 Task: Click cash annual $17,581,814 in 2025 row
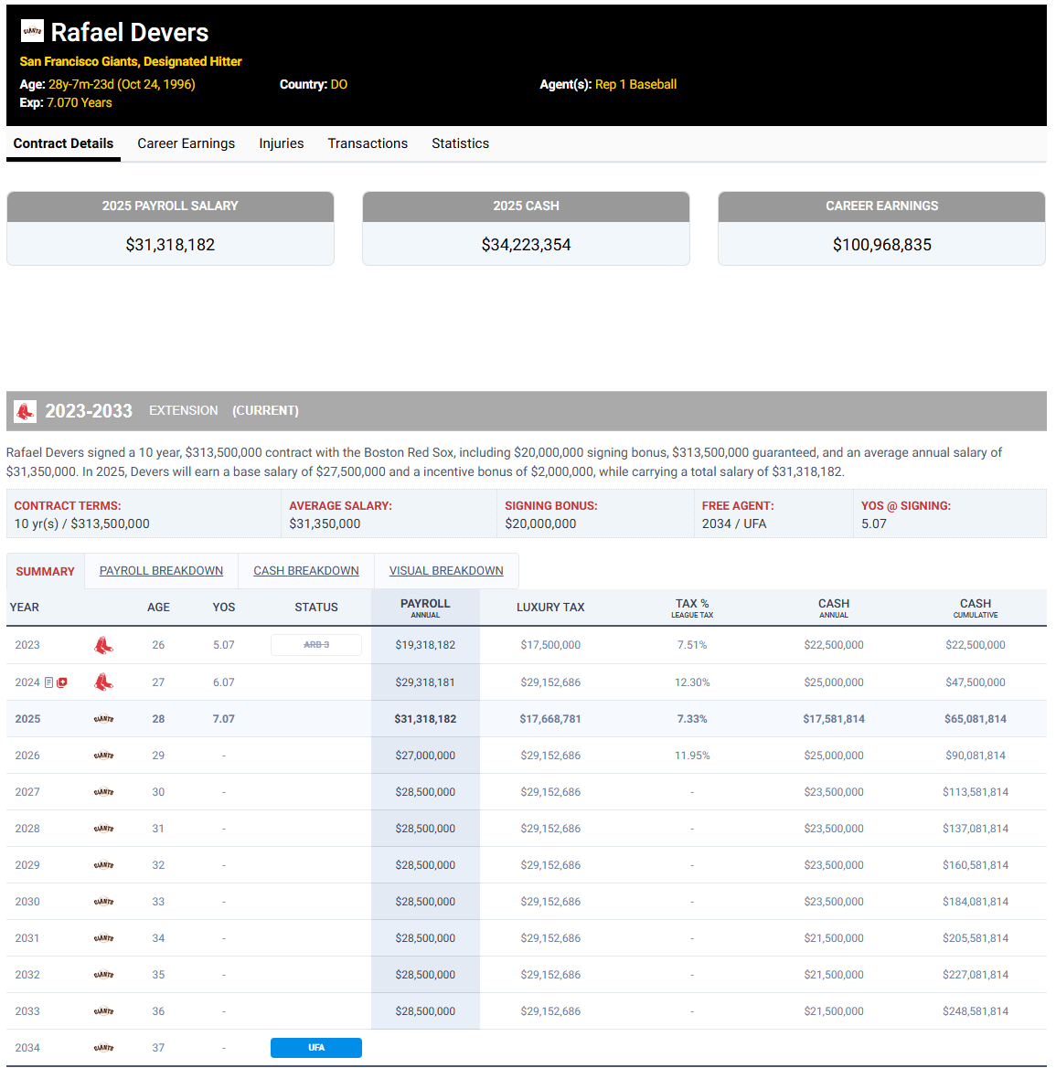click(x=834, y=719)
